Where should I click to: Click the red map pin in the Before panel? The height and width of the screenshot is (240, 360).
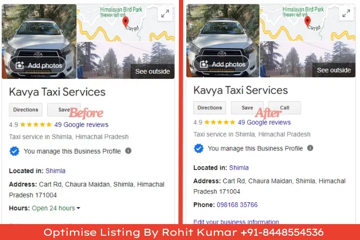125,22
